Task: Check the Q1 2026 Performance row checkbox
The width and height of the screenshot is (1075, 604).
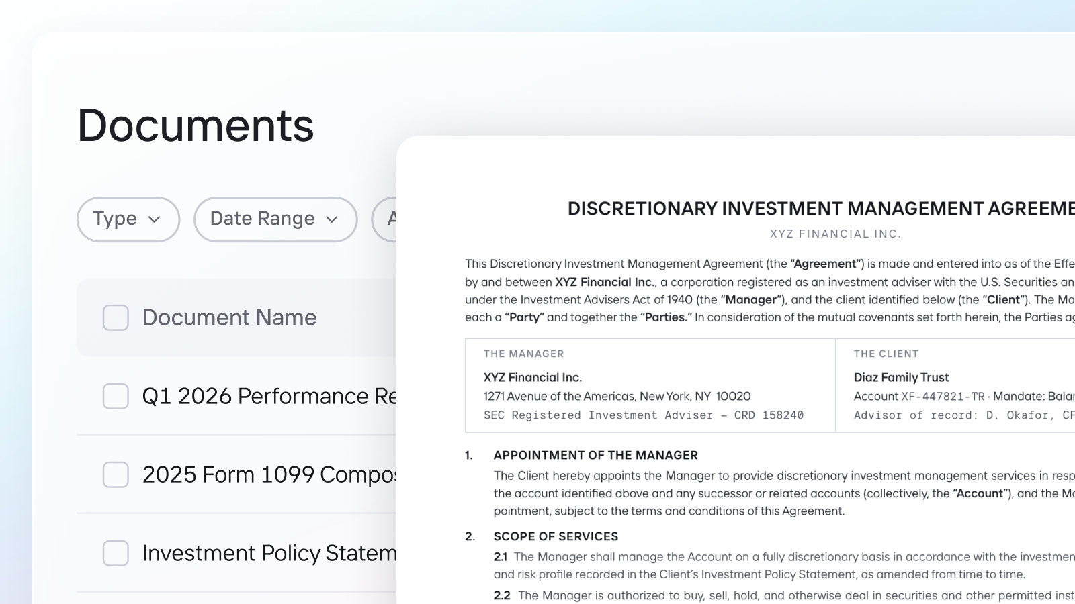Action: coord(116,396)
